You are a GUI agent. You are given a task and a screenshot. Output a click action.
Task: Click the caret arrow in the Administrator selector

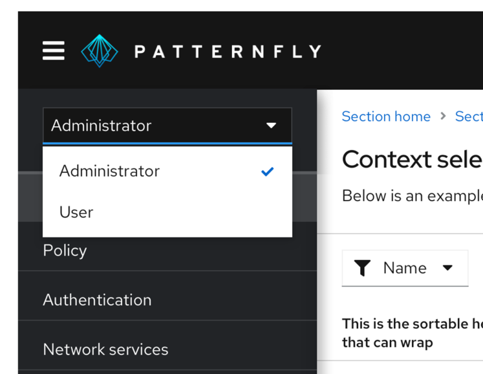(x=272, y=126)
